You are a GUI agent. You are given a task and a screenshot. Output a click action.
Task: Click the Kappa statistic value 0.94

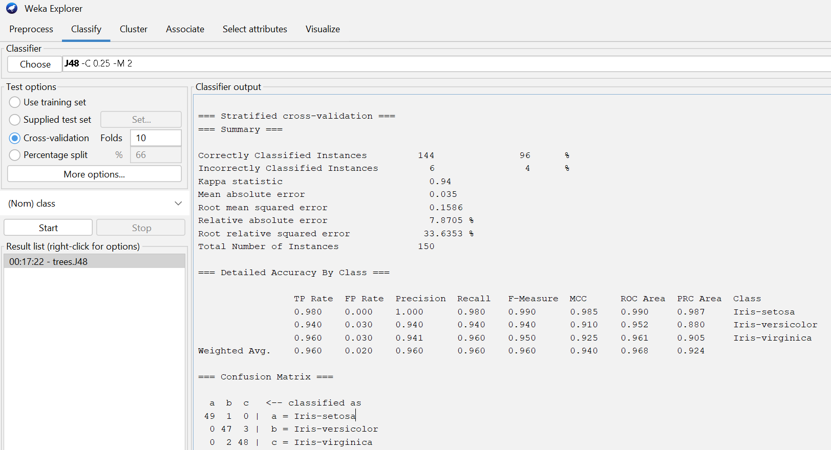pyautogui.click(x=440, y=182)
